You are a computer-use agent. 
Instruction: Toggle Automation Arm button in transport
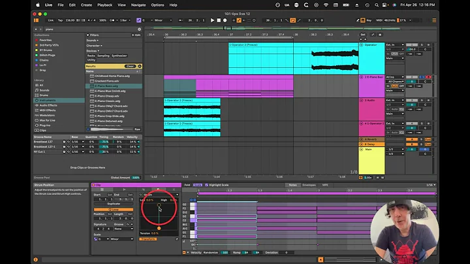(239, 20)
